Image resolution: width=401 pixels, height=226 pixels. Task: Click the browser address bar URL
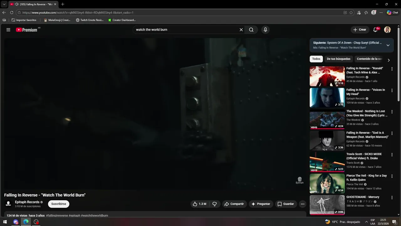pyautogui.click(x=78, y=13)
